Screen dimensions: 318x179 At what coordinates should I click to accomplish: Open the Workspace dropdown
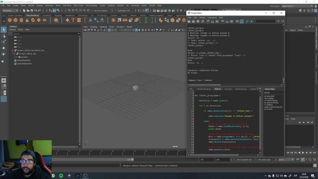[x=298, y=6]
